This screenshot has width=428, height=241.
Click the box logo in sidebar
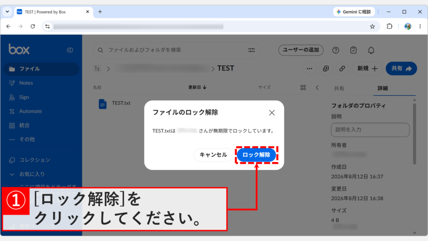[19, 49]
